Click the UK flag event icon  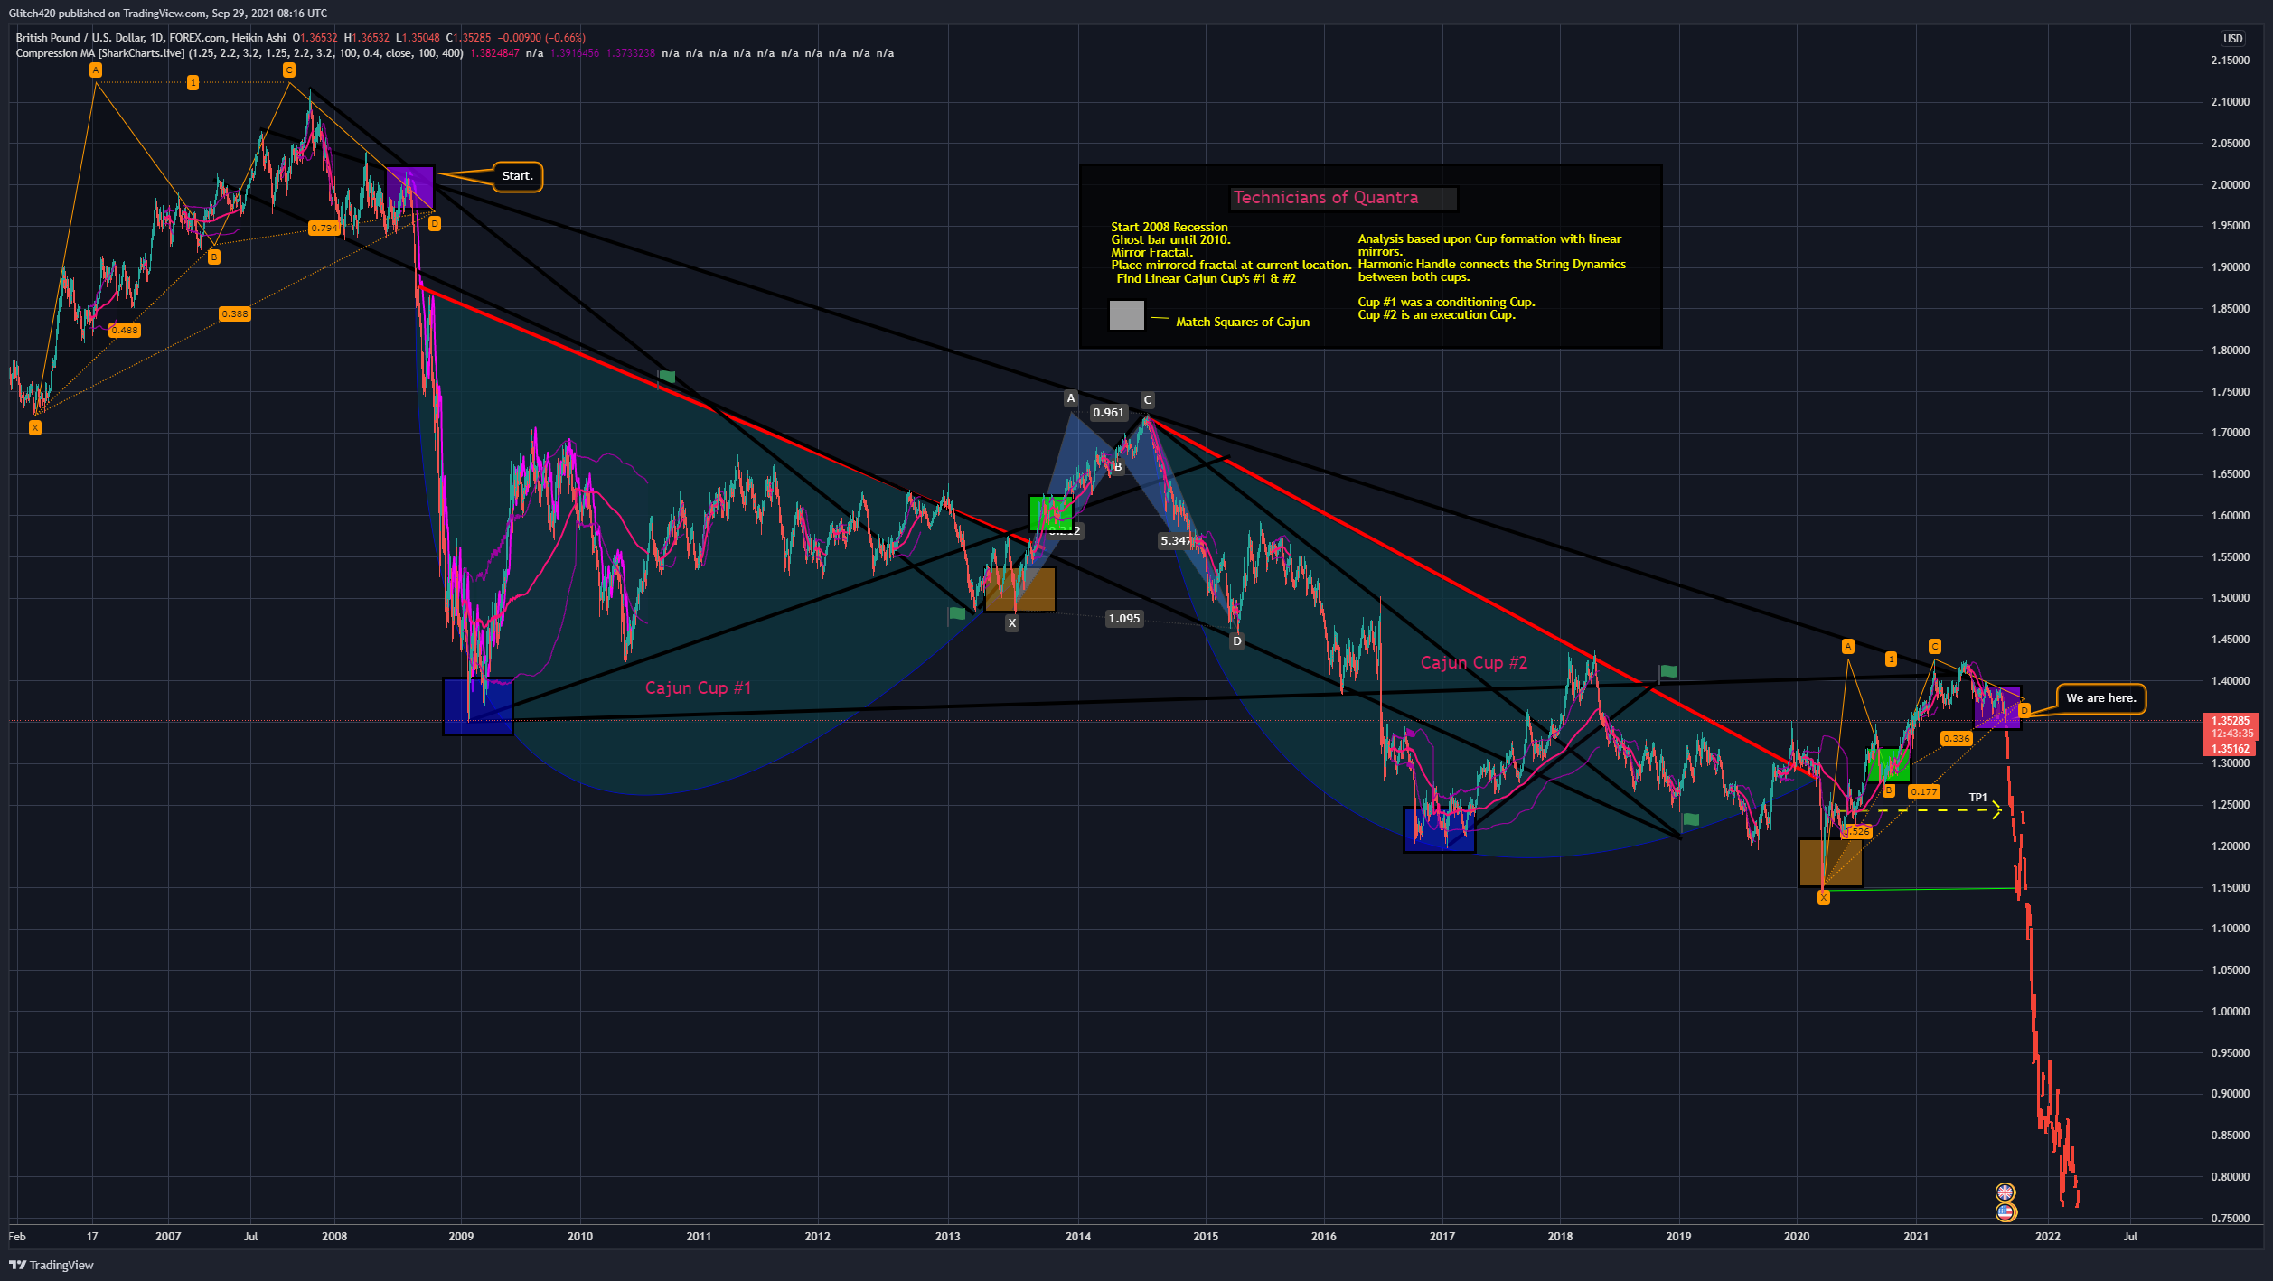2005,1192
